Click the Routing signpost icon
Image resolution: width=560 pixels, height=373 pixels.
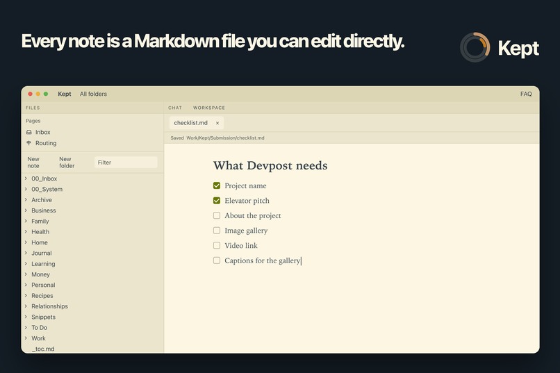point(29,143)
